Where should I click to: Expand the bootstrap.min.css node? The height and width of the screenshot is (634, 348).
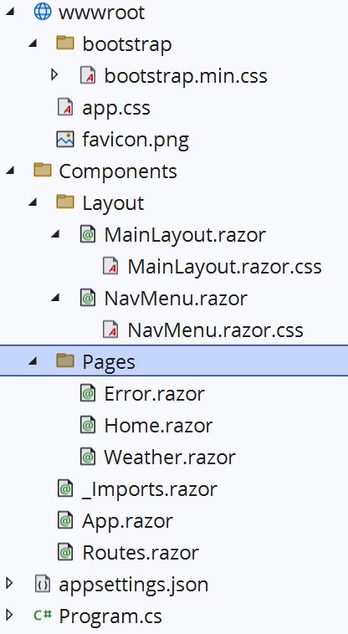click(x=54, y=75)
